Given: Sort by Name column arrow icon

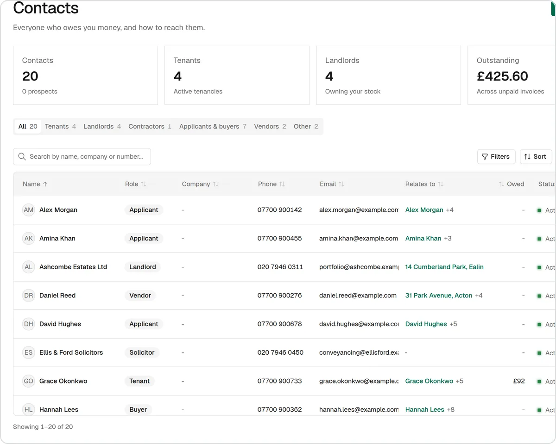Looking at the screenshot, I should [x=45, y=184].
